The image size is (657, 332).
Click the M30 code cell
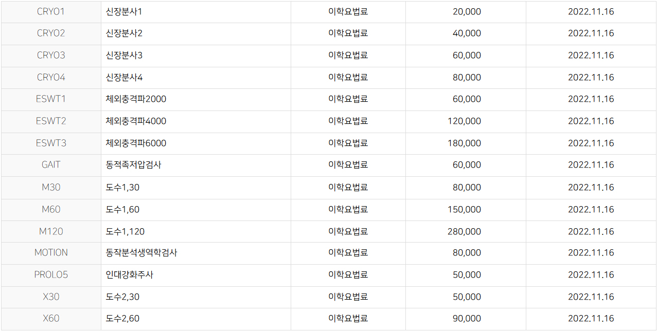(x=51, y=188)
